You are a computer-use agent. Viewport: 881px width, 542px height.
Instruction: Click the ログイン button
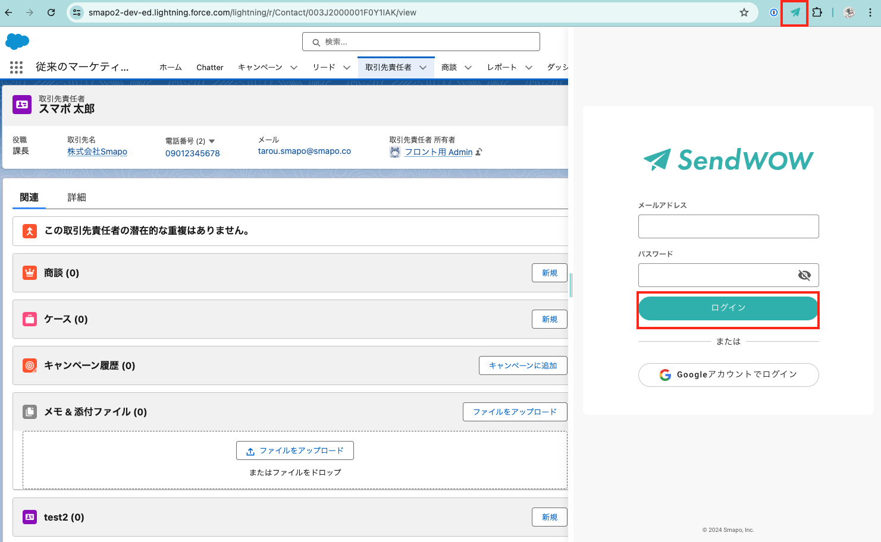728,308
